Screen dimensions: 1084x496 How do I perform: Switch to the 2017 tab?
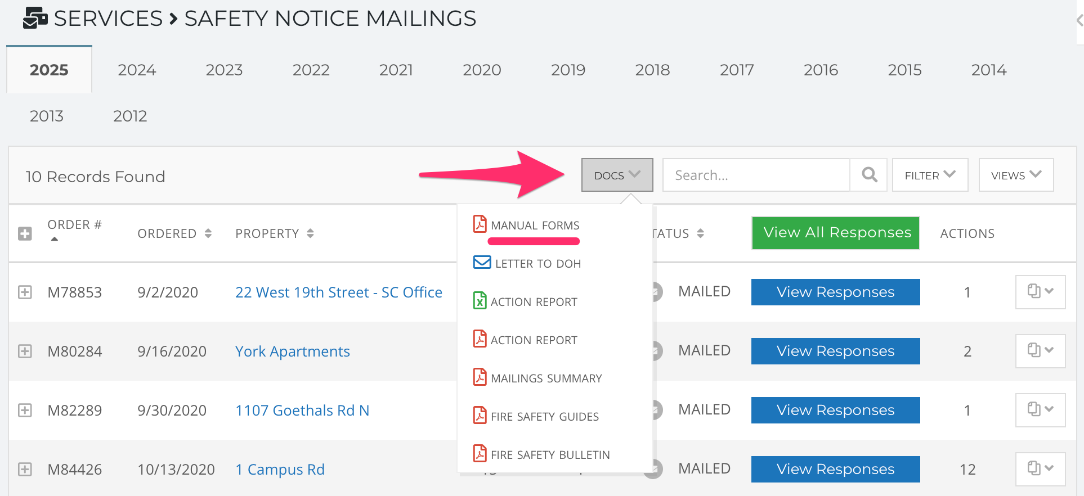736,70
